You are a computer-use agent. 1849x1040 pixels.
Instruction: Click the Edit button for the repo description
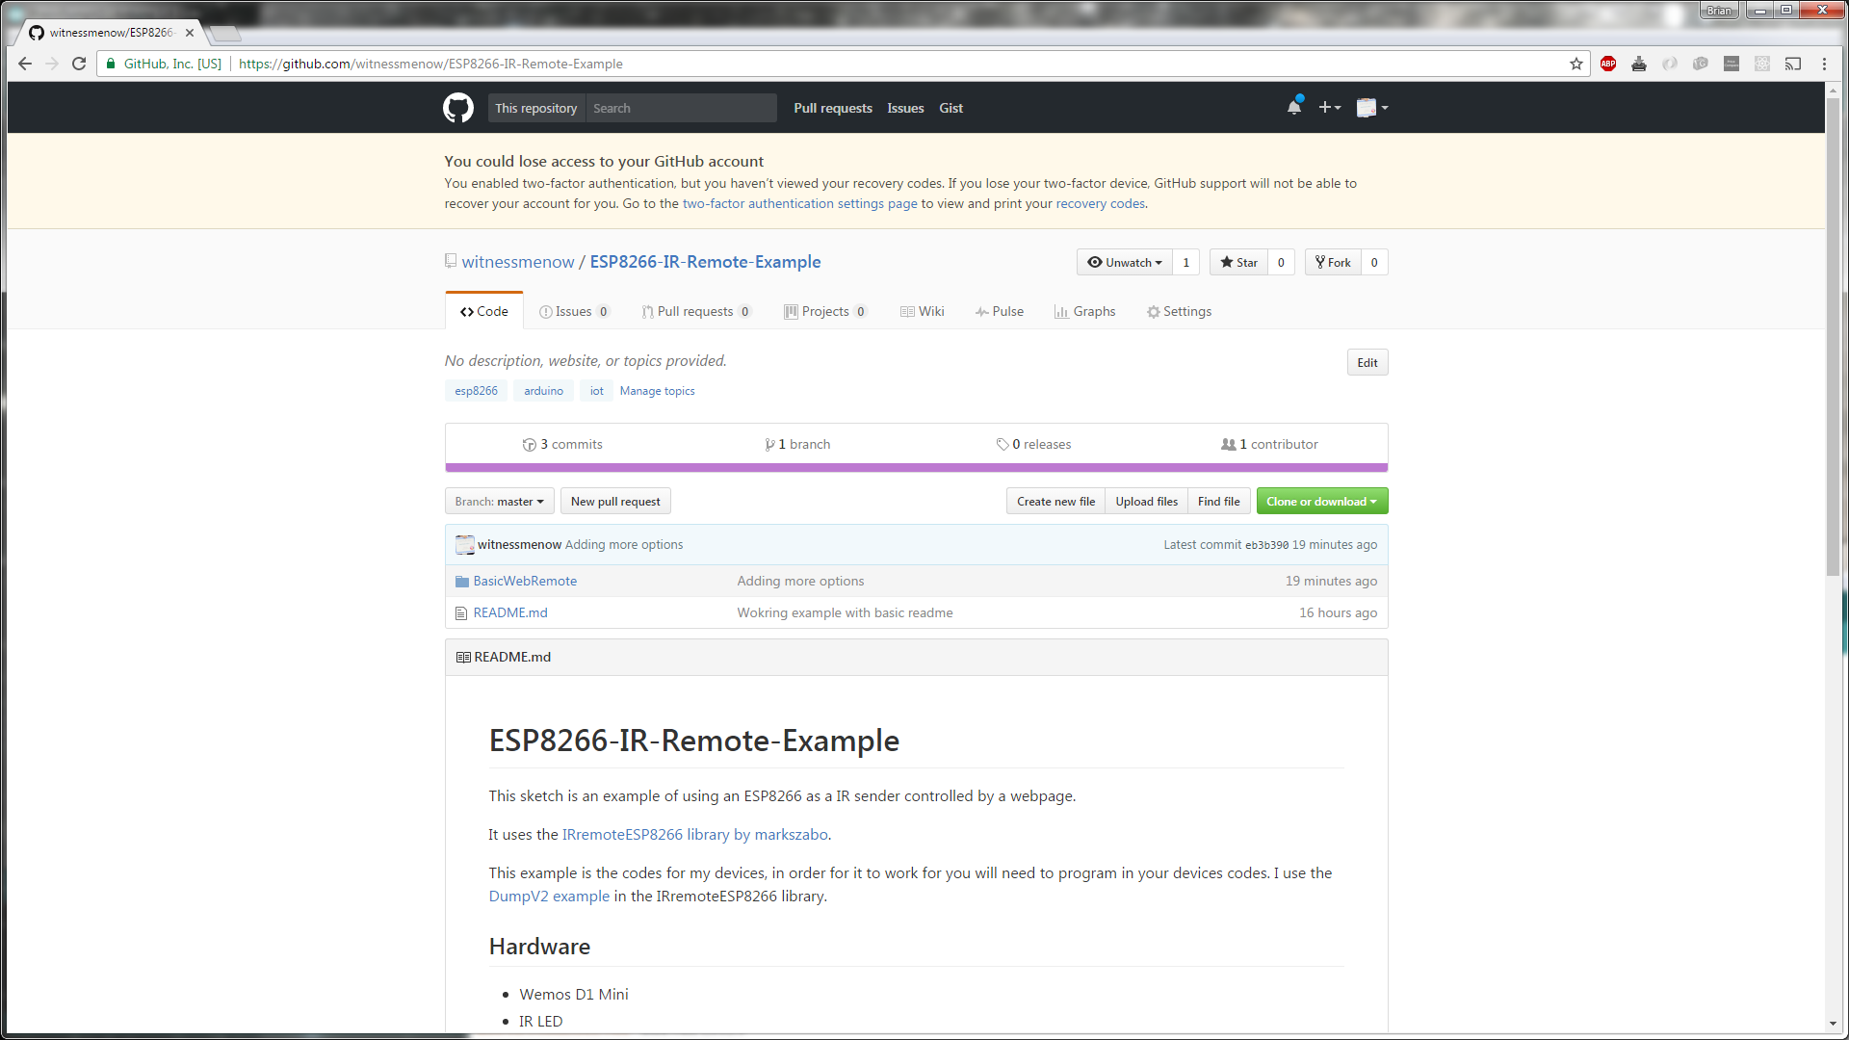pyautogui.click(x=1367, y=362)
